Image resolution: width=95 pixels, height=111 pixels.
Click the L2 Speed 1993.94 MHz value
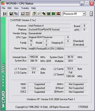pyautogui.click(x=70, y=76)
